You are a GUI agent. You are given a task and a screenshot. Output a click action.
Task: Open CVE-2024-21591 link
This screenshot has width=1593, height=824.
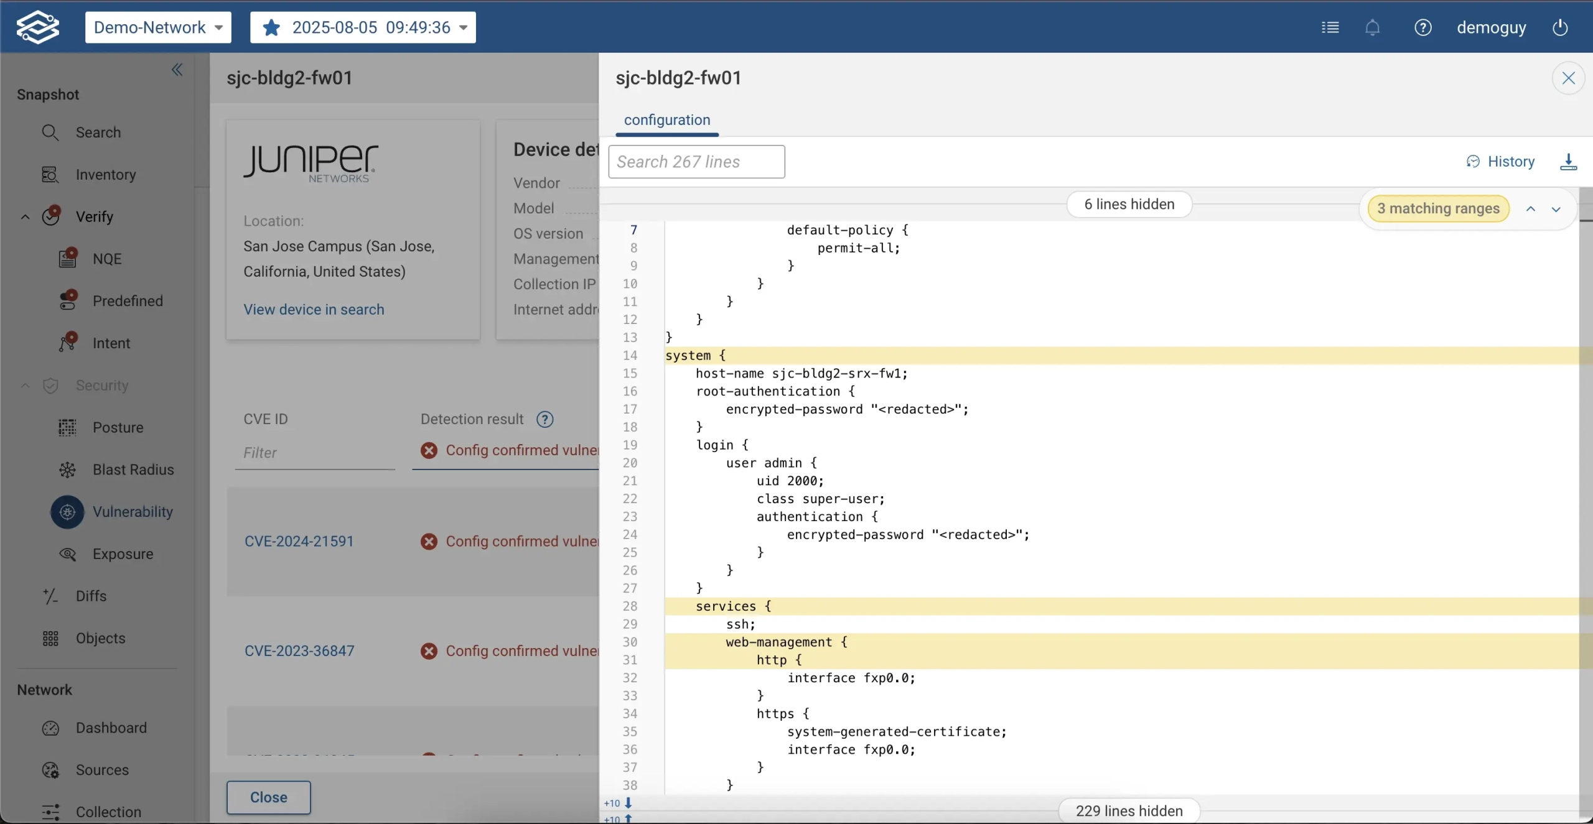pyautogui.click(x=299, y=542)
